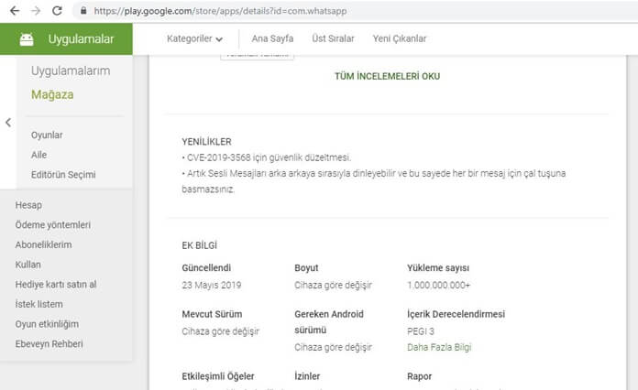Image resolution: width=638 pixels, height=390 pixels.
Task: Click the padlock site security icon
Action: tap(83, 11)
